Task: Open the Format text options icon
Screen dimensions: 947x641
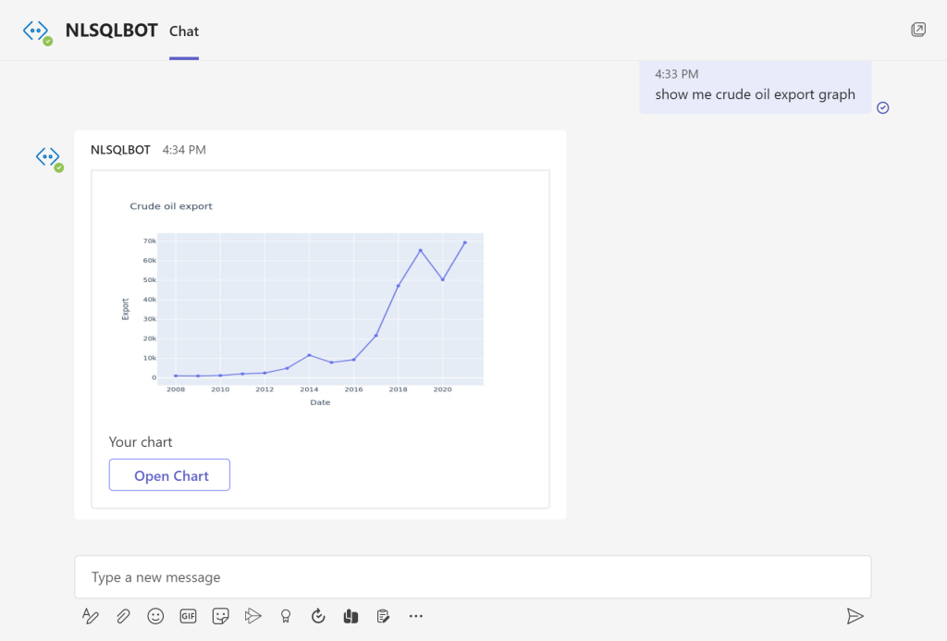Action: (90, 616)
